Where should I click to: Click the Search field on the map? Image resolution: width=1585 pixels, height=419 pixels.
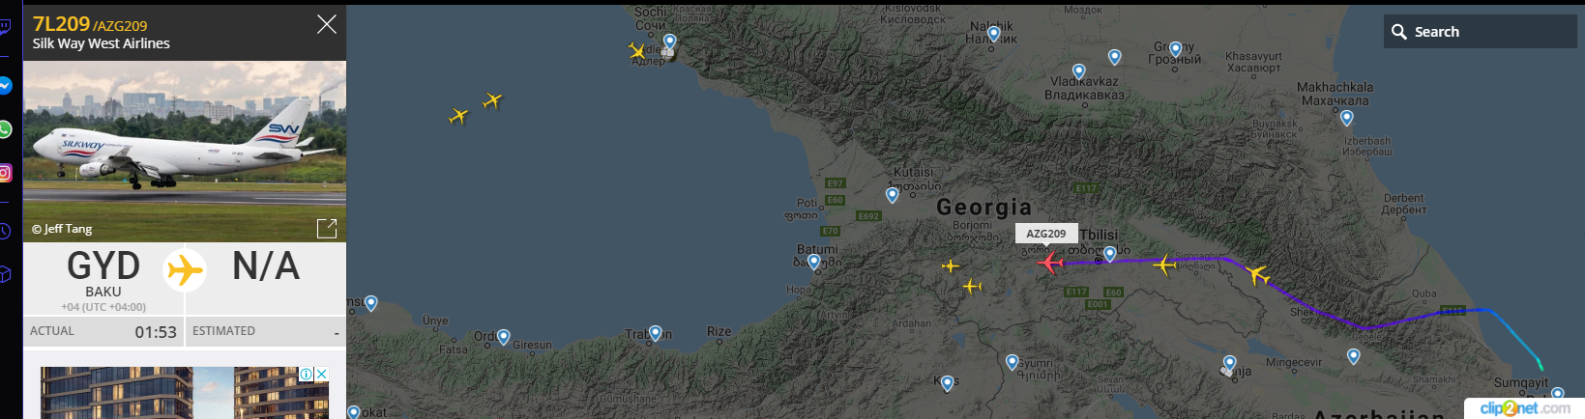click(x=1481, y=32)
